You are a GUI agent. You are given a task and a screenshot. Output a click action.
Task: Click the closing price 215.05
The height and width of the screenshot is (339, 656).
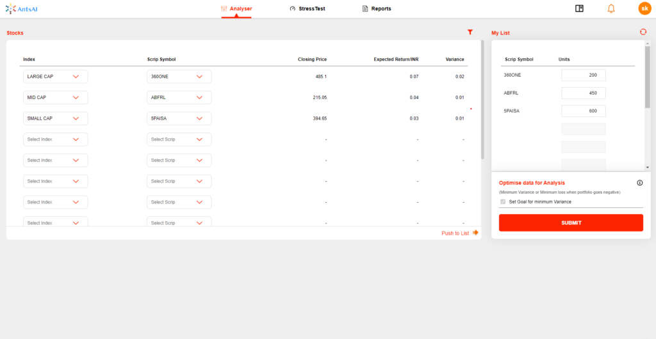coord(320,98)
